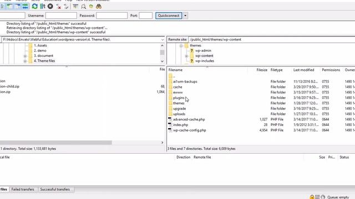This screenshot has width=355, height=199.
Task: Open the Quickconnect history dropdown arrow
Action: [185, 15]
